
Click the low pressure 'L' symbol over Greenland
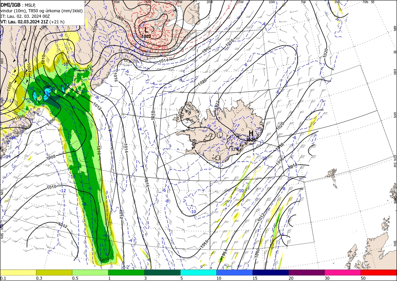[146, 30]
